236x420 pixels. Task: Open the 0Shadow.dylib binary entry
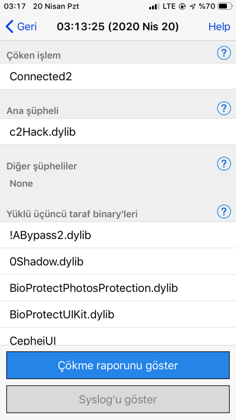118,262
